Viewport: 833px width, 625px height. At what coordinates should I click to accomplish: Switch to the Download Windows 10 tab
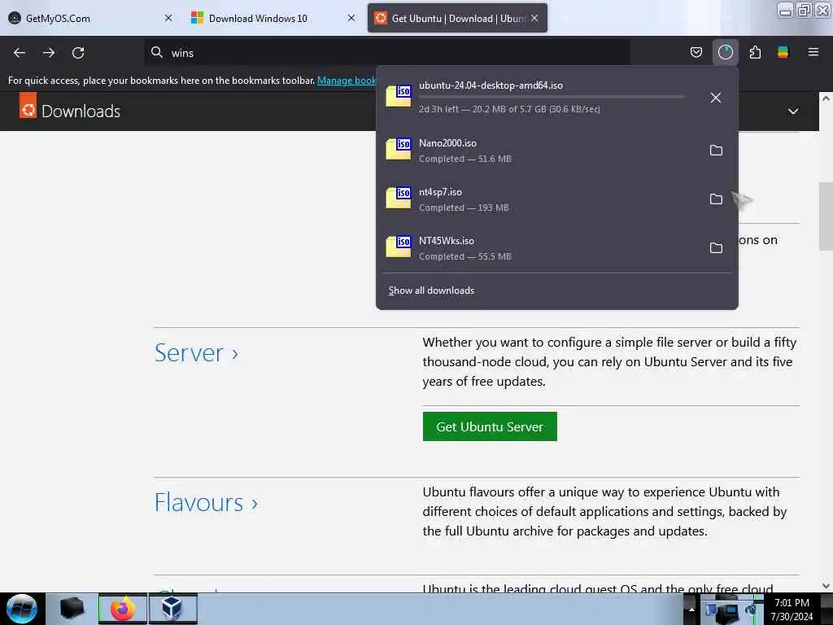[272, 18]
